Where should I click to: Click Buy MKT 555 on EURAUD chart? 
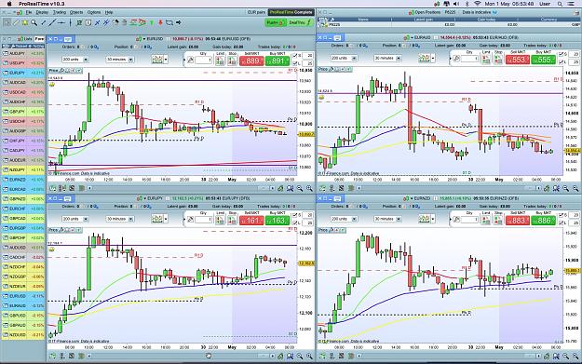click(544, 60)
